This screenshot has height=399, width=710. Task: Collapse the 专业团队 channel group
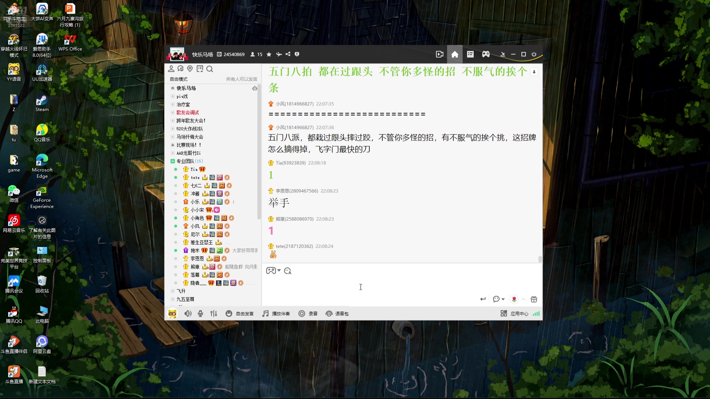tap(173, 161)
